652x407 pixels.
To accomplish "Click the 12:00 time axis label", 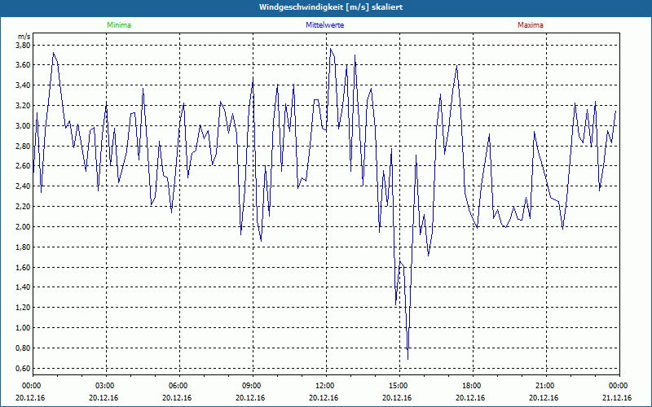I will (326, 386).
